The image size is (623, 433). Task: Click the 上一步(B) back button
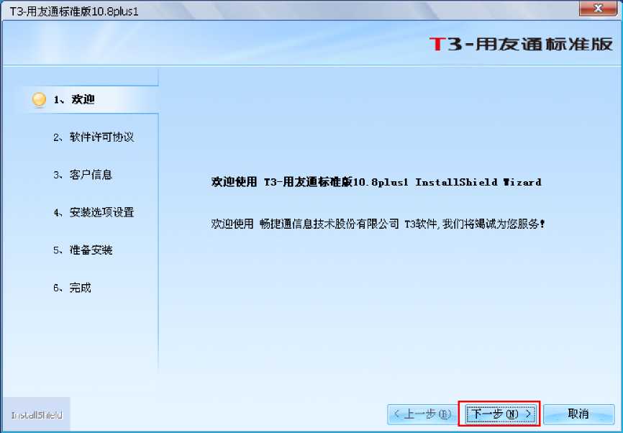click(x=422, y=414)
